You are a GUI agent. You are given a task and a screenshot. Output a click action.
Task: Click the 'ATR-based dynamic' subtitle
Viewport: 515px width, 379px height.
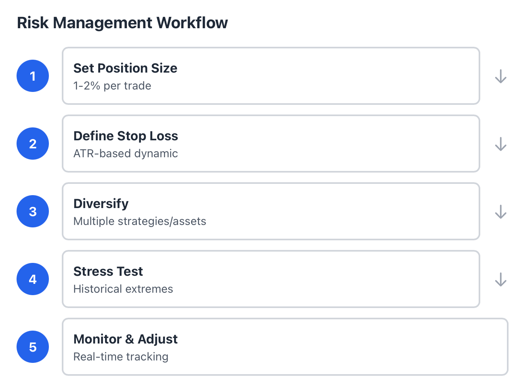(126, 154)
